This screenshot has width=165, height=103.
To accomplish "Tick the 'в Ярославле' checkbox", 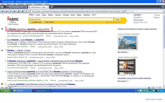I will tap(43, 22).
